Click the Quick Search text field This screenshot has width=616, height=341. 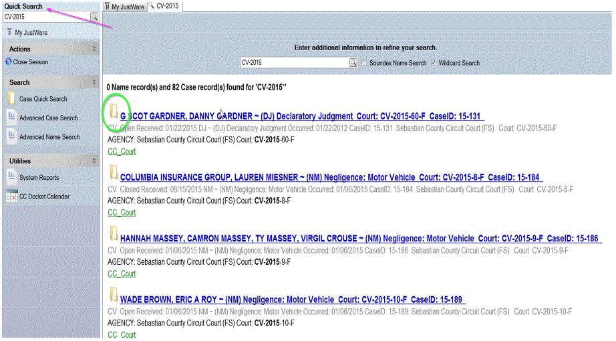coord(45,17)
